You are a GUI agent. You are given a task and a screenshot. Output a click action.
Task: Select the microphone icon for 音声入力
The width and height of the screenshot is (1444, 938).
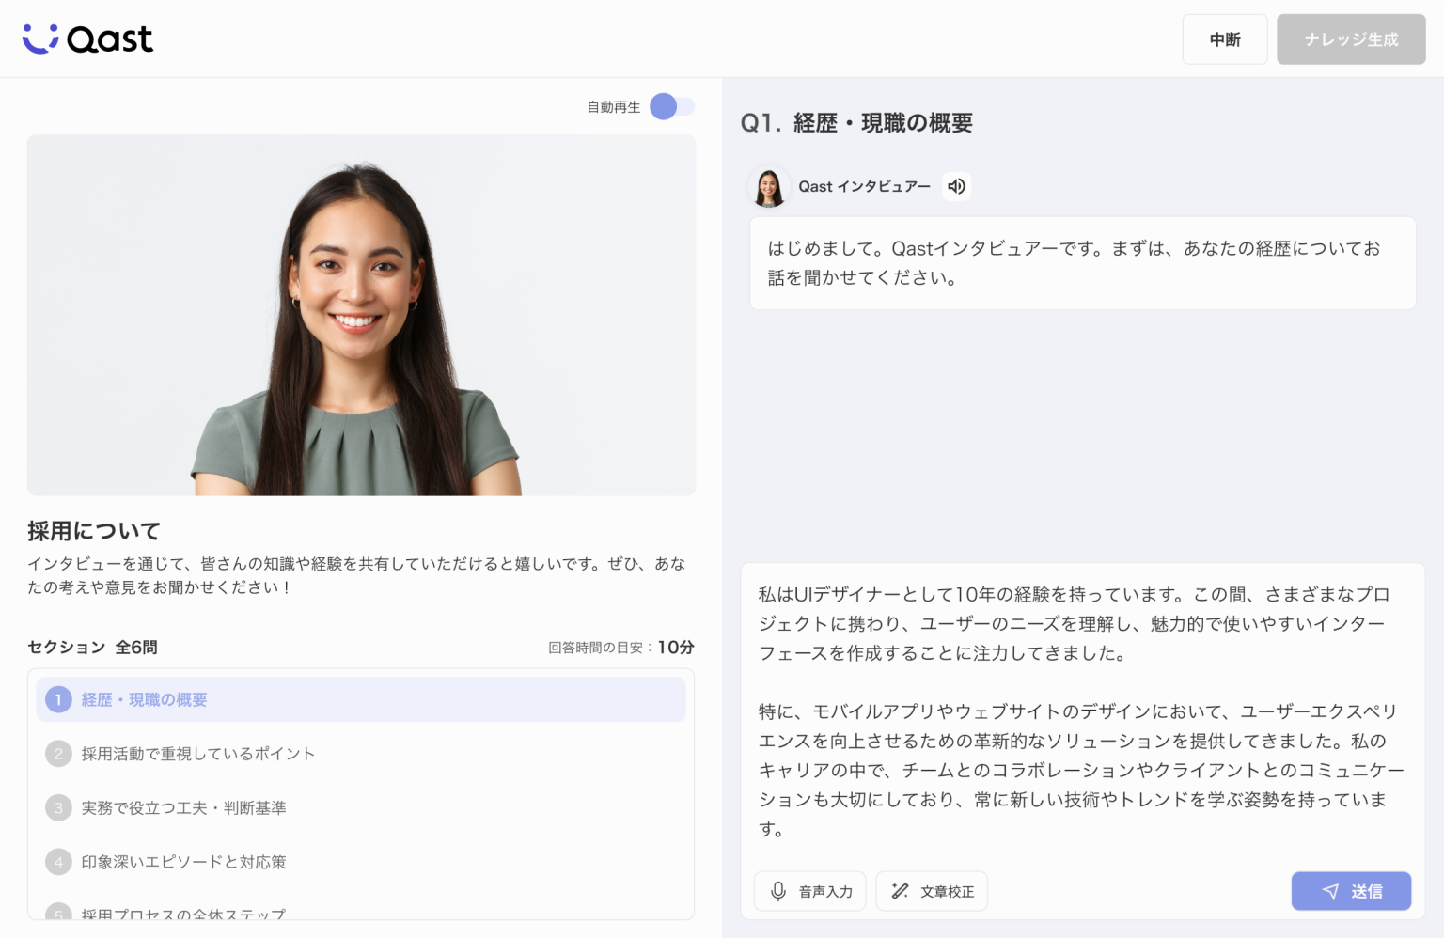tap(777, 891)
